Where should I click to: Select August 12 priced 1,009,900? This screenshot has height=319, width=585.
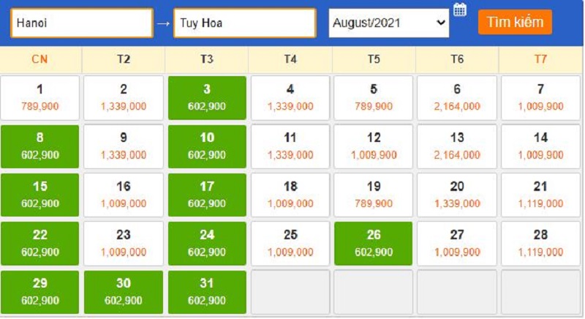374,146
